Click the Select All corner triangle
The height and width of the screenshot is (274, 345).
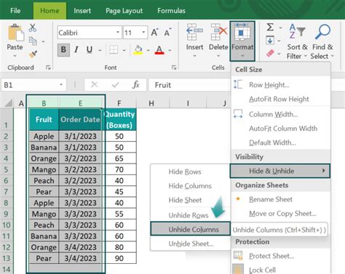(9, 103)
